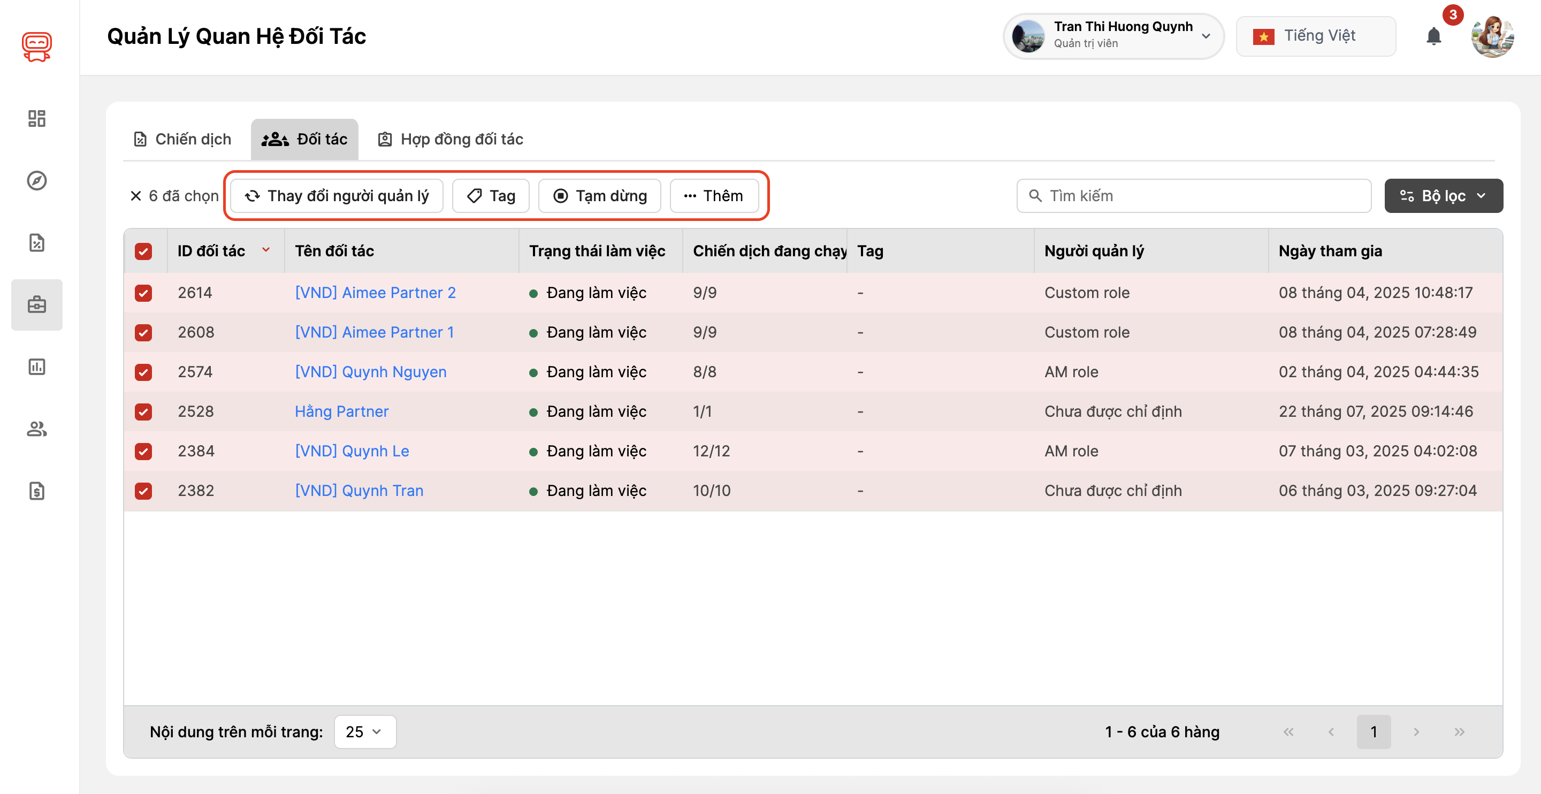Open the briefcase partner management sidebar icon
Screen dimensions: 1541x794
point(36,304)
